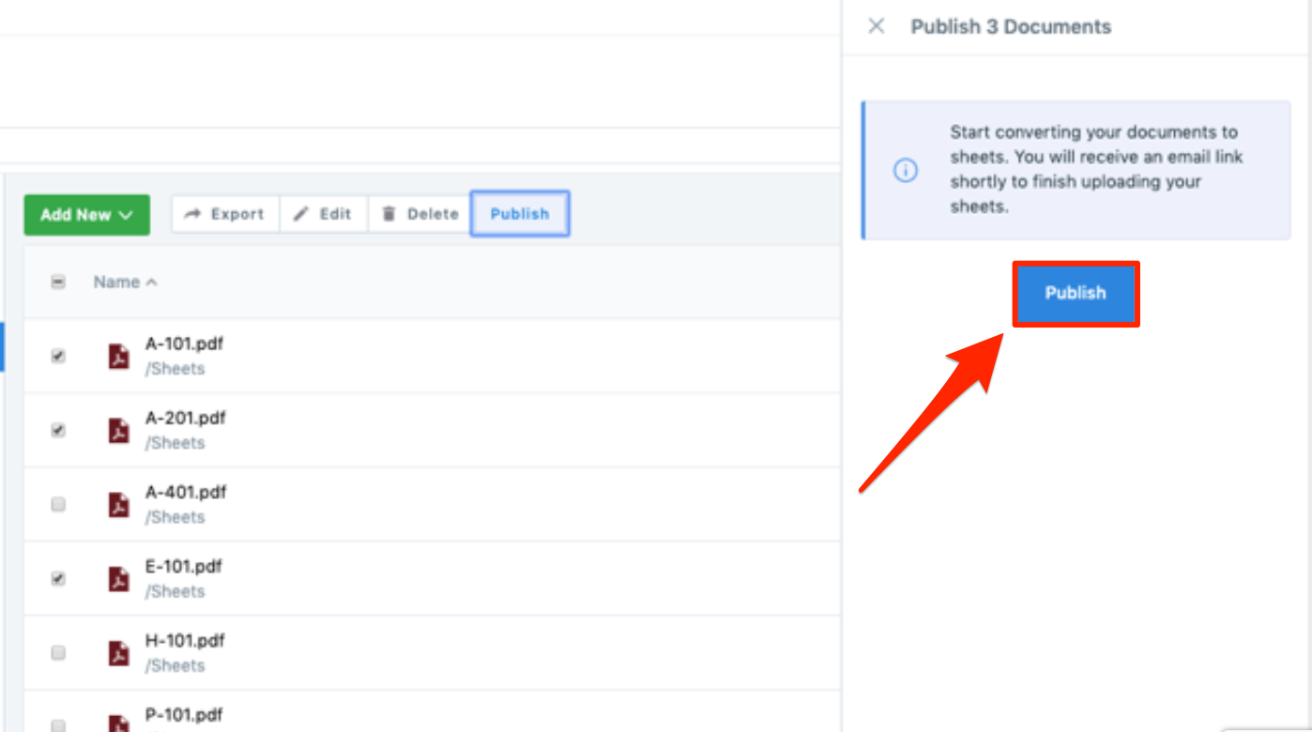Click the Delete toolbar button

(420, 214)
